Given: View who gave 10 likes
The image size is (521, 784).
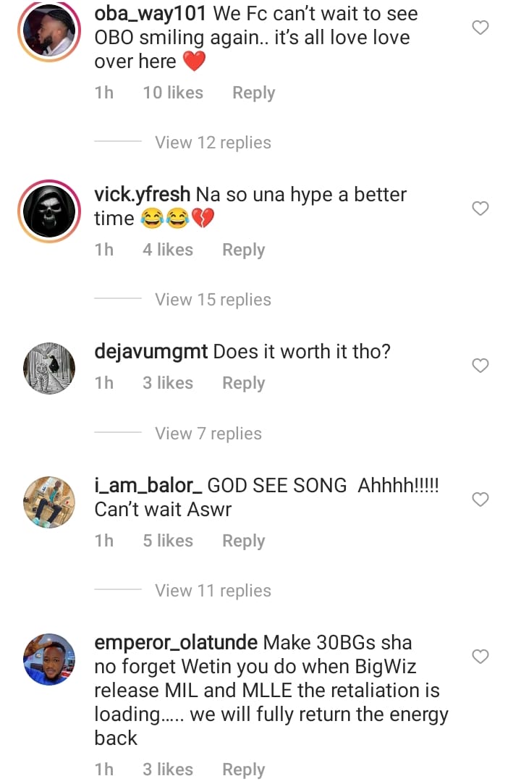Looking at the screenshot, I should point(173,93).
